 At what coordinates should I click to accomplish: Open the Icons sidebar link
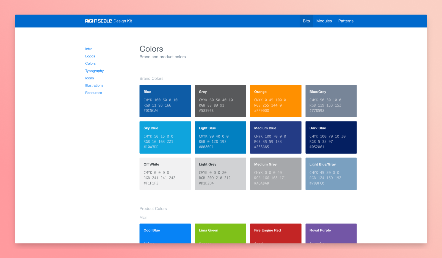click(x=90, y=78)
